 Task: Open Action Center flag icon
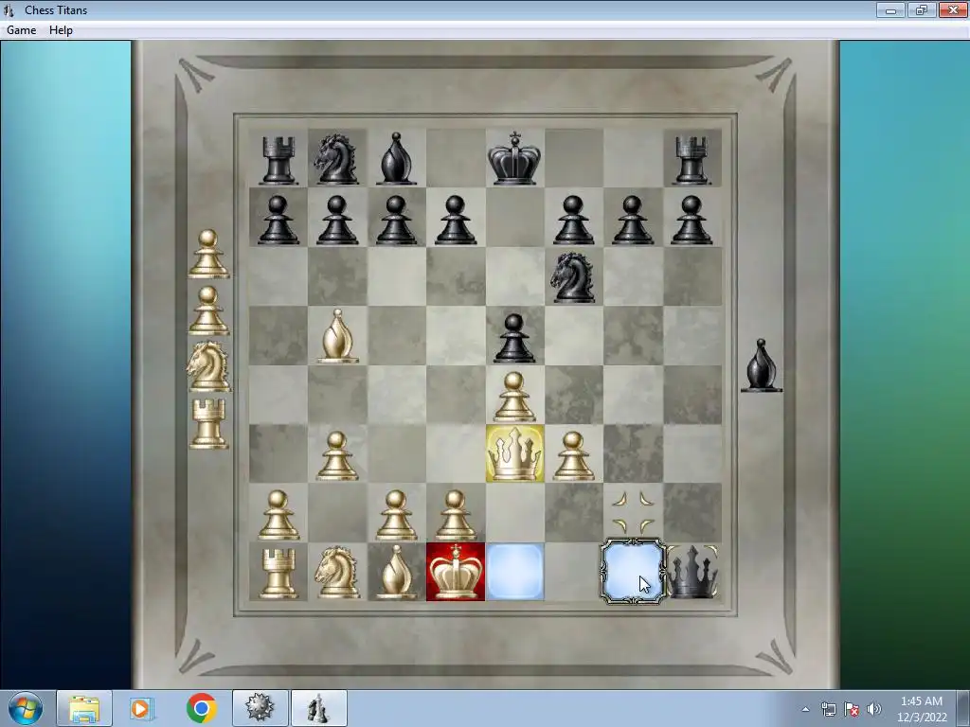(x=852, y=709)
